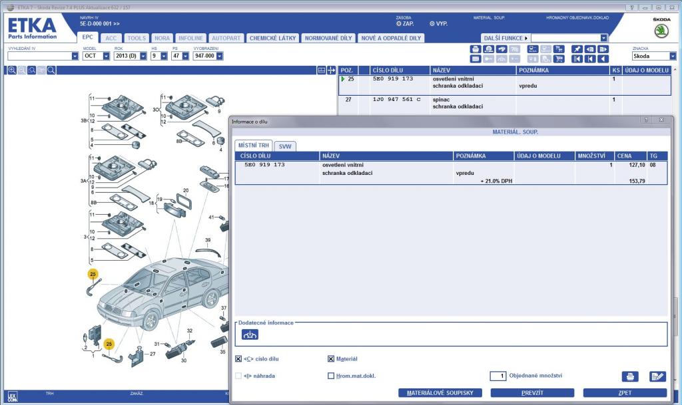
Task: Click the CENA column header
Action: 631,156
